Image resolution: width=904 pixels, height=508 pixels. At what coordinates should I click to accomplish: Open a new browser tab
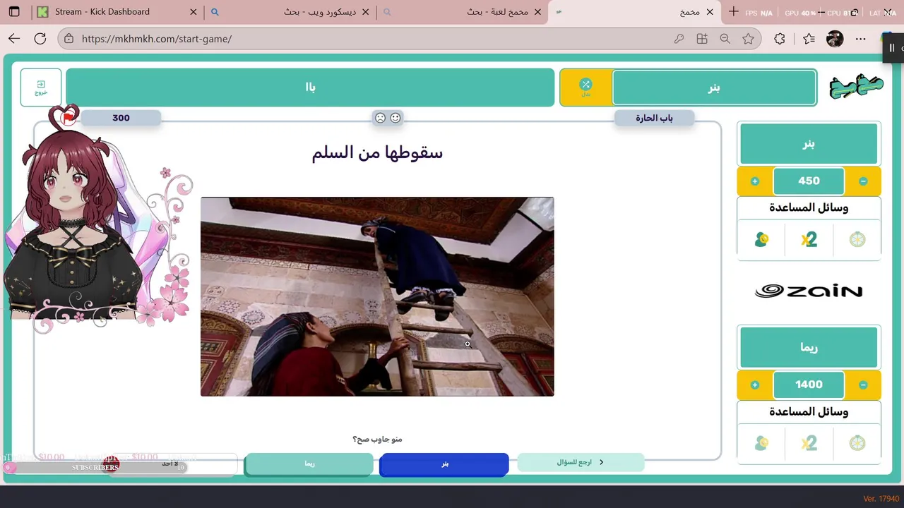(x=733, y=12)
